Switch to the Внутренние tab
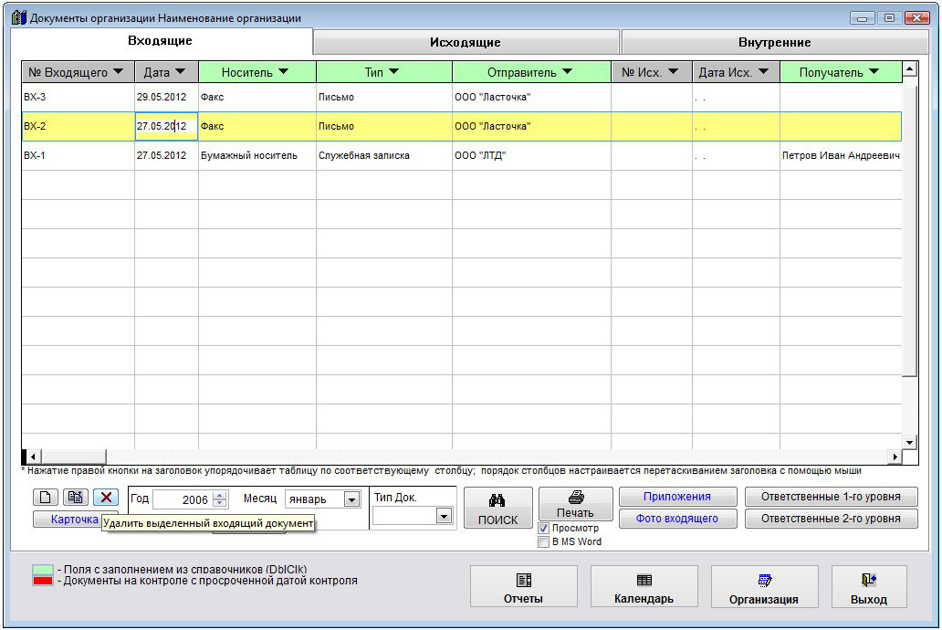The width and height of the screenshot is (942, 630). click(775, 42)
